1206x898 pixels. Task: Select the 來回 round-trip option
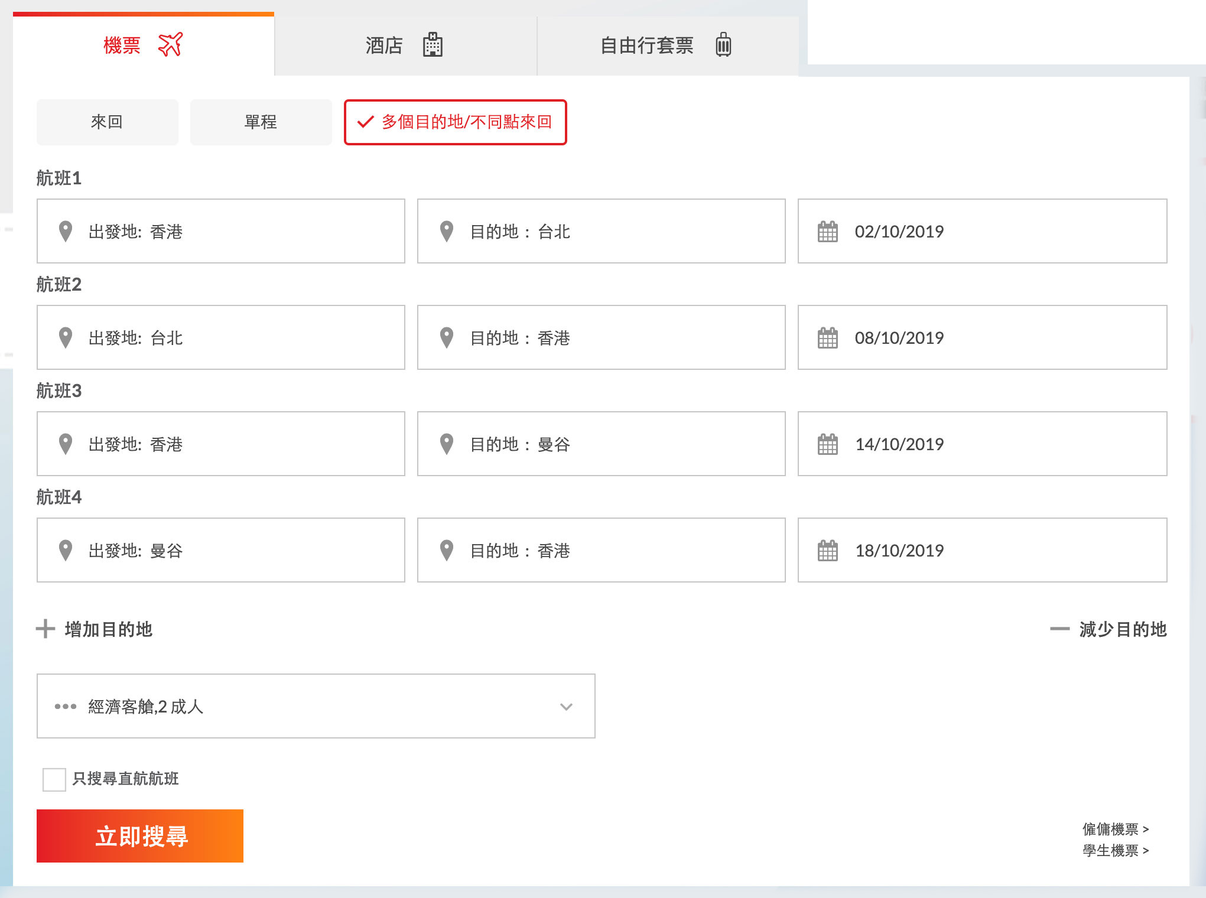pyautogui.click(x=107, y=122)
